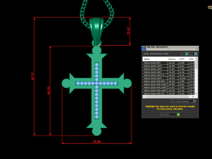Click the 12.47 bail height dimension

129,31
